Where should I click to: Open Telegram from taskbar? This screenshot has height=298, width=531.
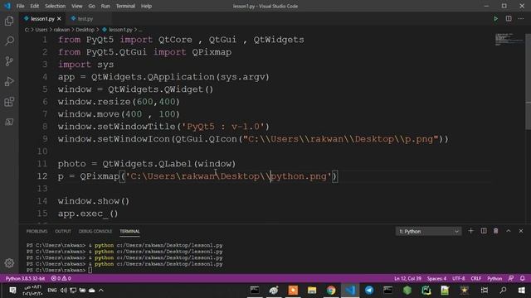click(x=369, y=291)
